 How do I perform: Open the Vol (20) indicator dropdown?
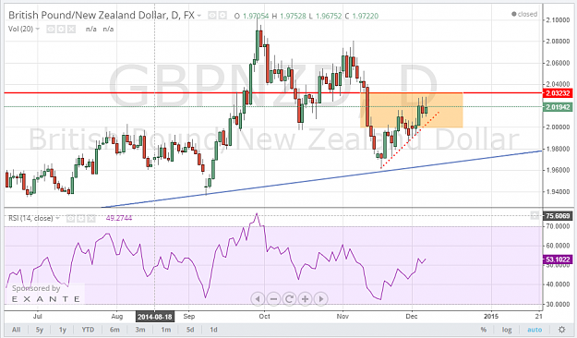coord(37,29)
